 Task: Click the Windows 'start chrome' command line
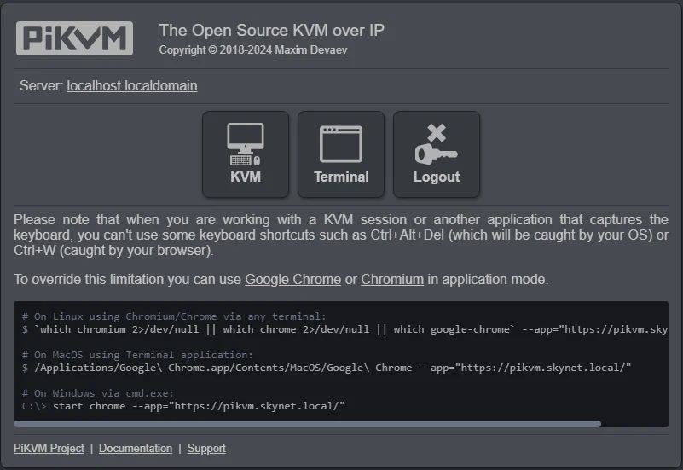[x=188, y=405]
